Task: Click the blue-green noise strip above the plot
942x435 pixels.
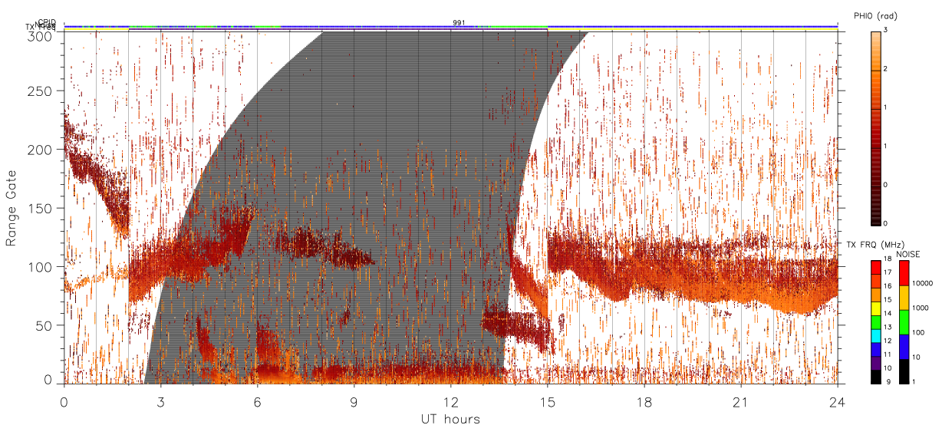Action: click(x=450, y=26)
